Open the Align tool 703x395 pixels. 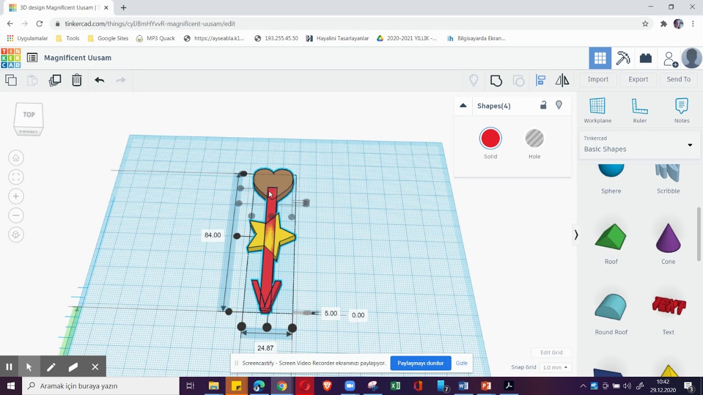click(540, 81)
